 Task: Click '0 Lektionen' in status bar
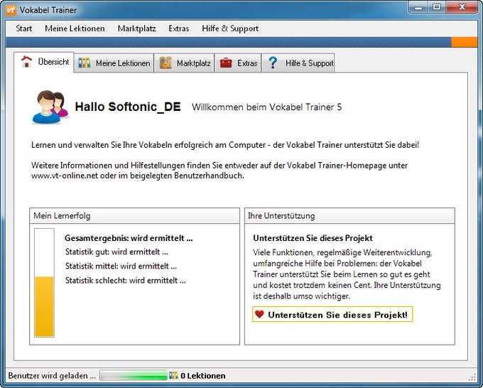pos(203,376)
